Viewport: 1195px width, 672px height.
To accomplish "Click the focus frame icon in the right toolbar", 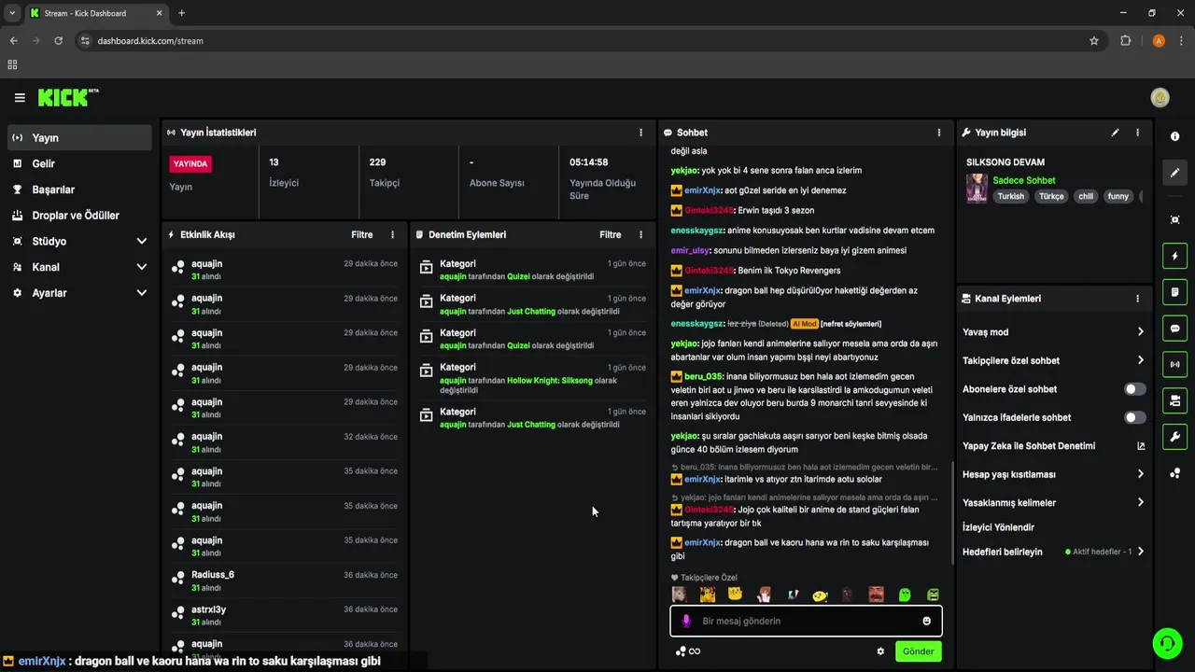I will click(1174, 220).
